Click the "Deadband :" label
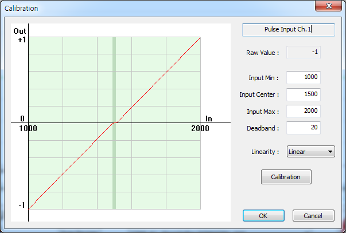346x233 pixels. pos(263,128)
